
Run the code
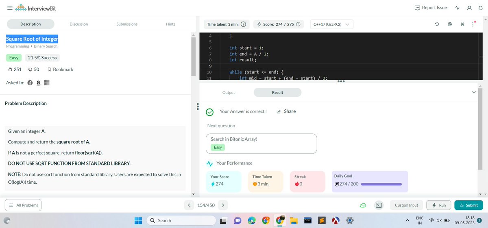tap(439, 205)
